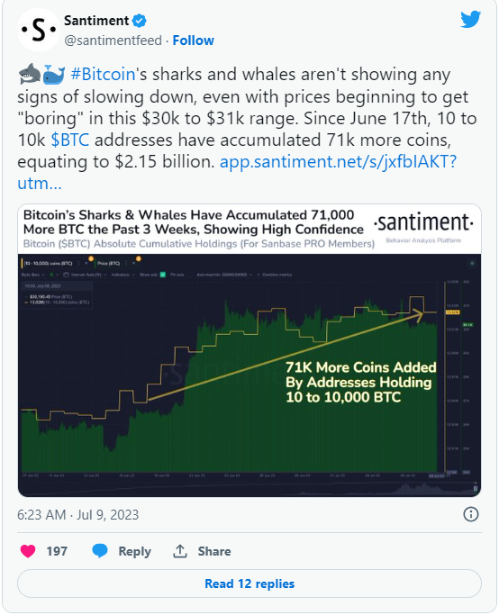Like the tweet with the heart icon
This screenshot has height=615, width=499.
point(27,551)
